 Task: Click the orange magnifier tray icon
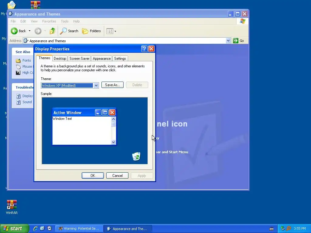tap(289, 228)
